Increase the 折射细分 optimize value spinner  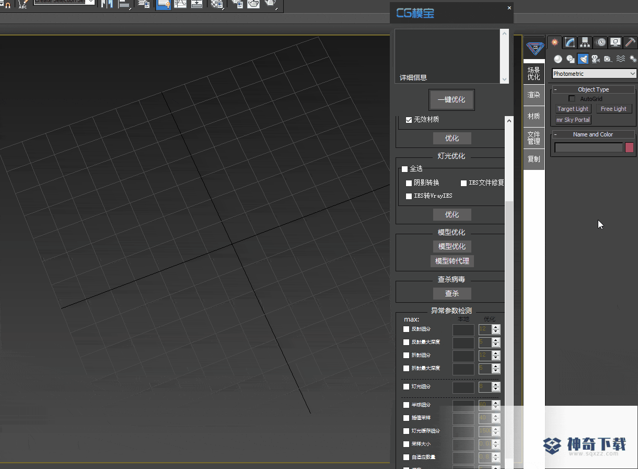click(496, 353)
